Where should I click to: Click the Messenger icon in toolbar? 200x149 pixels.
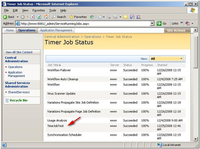tap(139, 17)
